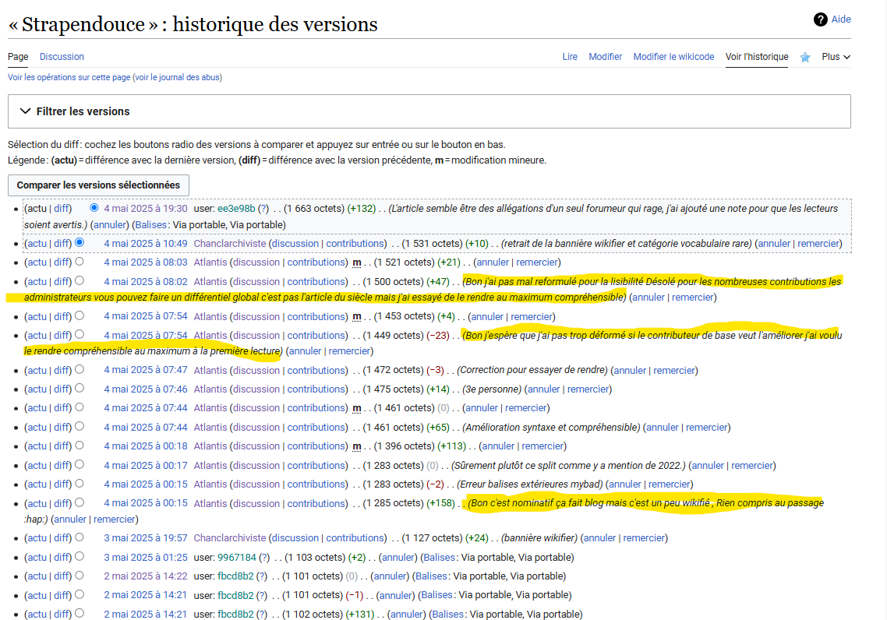This screenshot has width=887, height=620.
Task: Select radio button for 4 mai 2025 à 19:30
Action: point(94,208)
